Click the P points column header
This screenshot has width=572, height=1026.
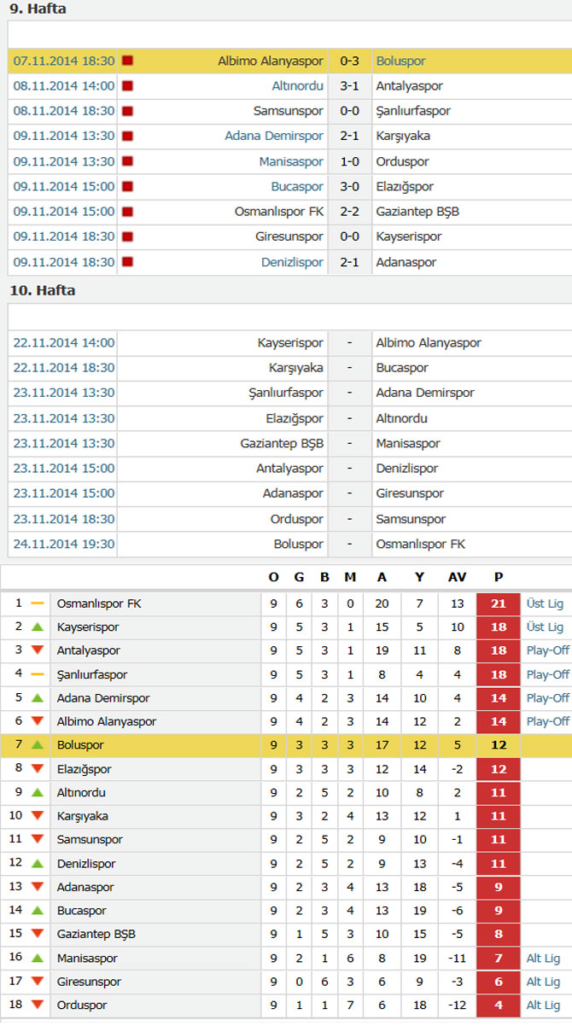499,578
